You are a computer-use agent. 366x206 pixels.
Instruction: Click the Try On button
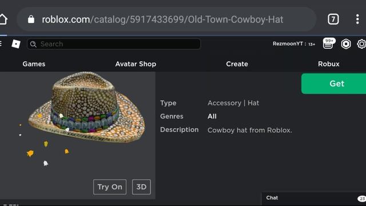click(x=110, y=187)
